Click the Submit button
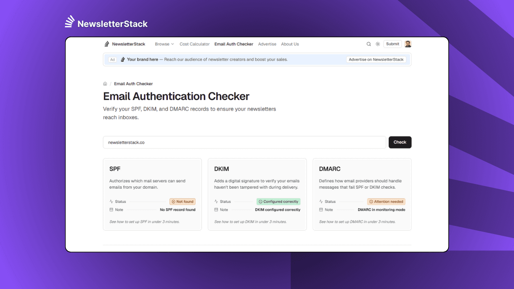514x289 pixels. (392, 44)
